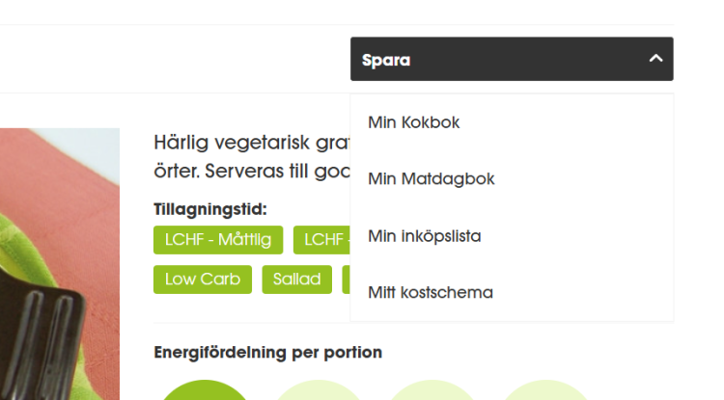Viewport: 724px width, 400px height.
Task: Click the Spara dropdown label
Action: [x=386, y=60]
